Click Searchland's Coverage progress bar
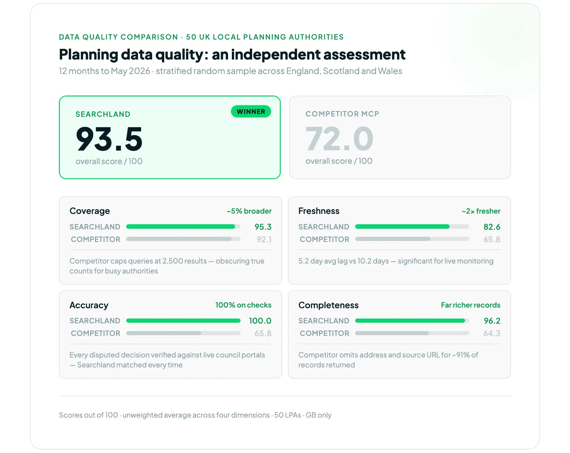Screen dimensions: 570x453 coord(183,226)
